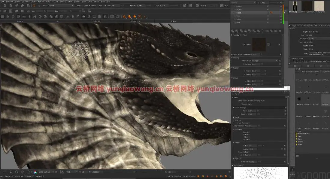Toggle light Three on or off
This screenshot has width=330, height=179.
point(297,142)
